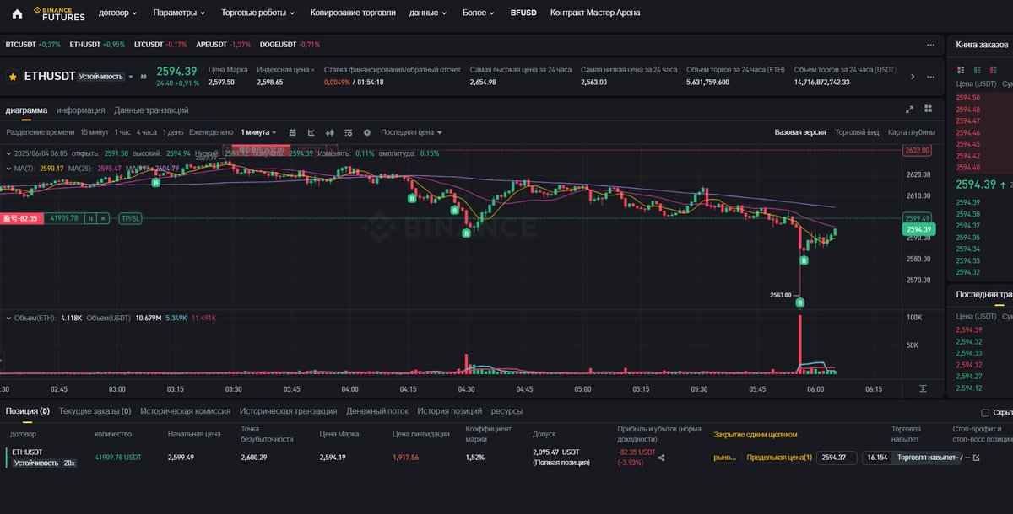1013x514 pixels.
Task: Click the limit price input showing 2594.37
Action: [837, 458]
